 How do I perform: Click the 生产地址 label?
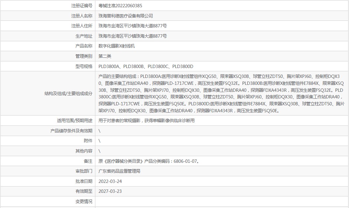[x=84, y=36]
